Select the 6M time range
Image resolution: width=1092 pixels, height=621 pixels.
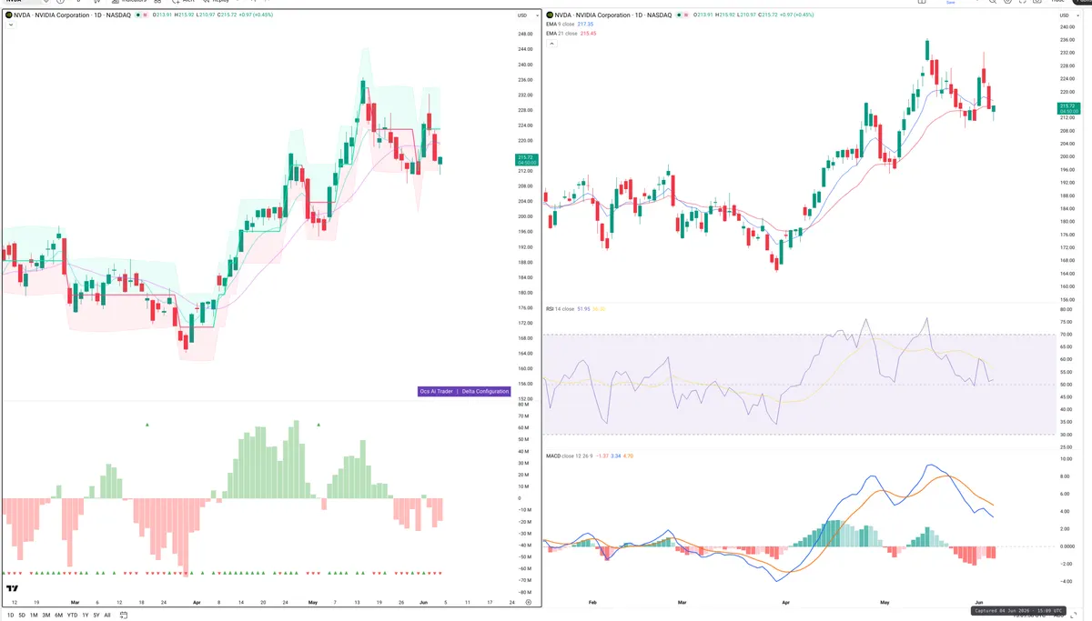58,615
